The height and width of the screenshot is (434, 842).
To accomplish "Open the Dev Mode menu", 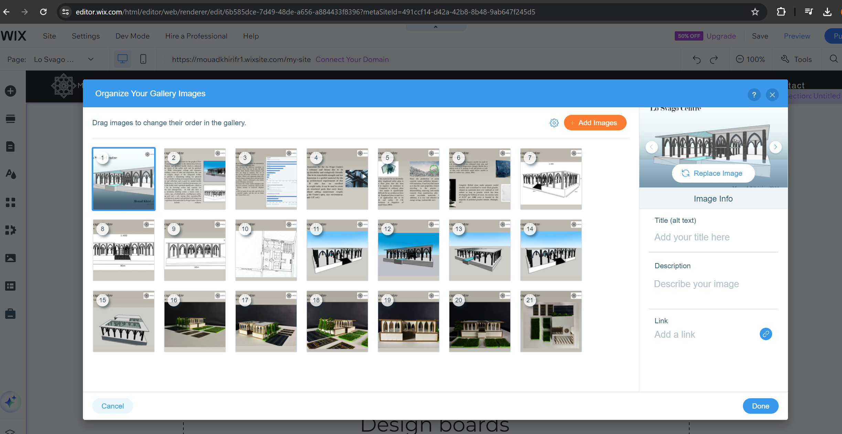I will point(132,36).
